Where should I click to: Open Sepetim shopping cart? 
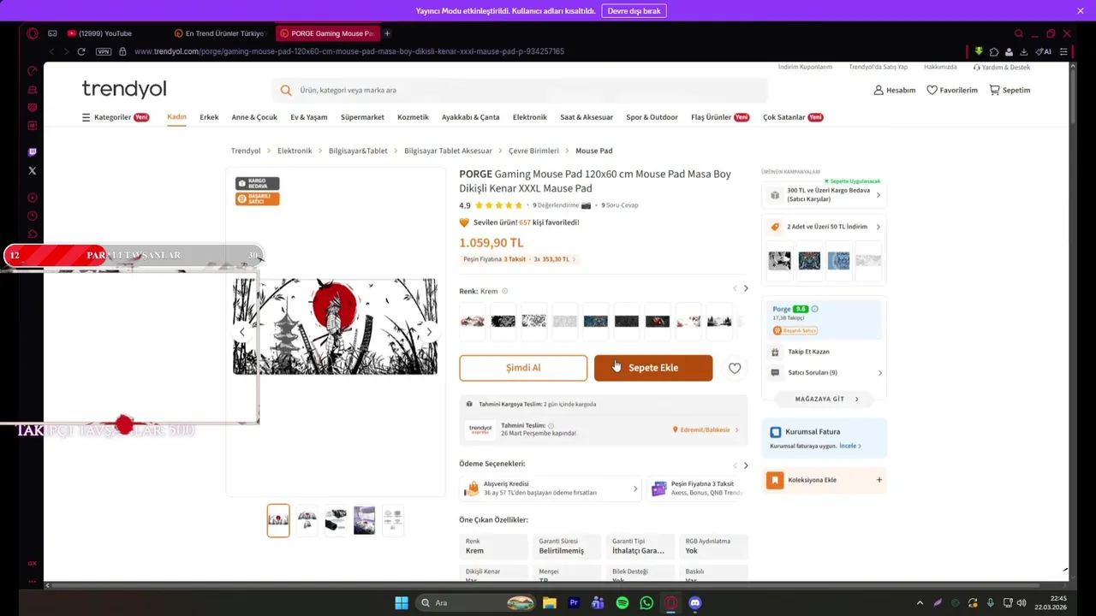pyautogui.click(x=1010, y=90)
